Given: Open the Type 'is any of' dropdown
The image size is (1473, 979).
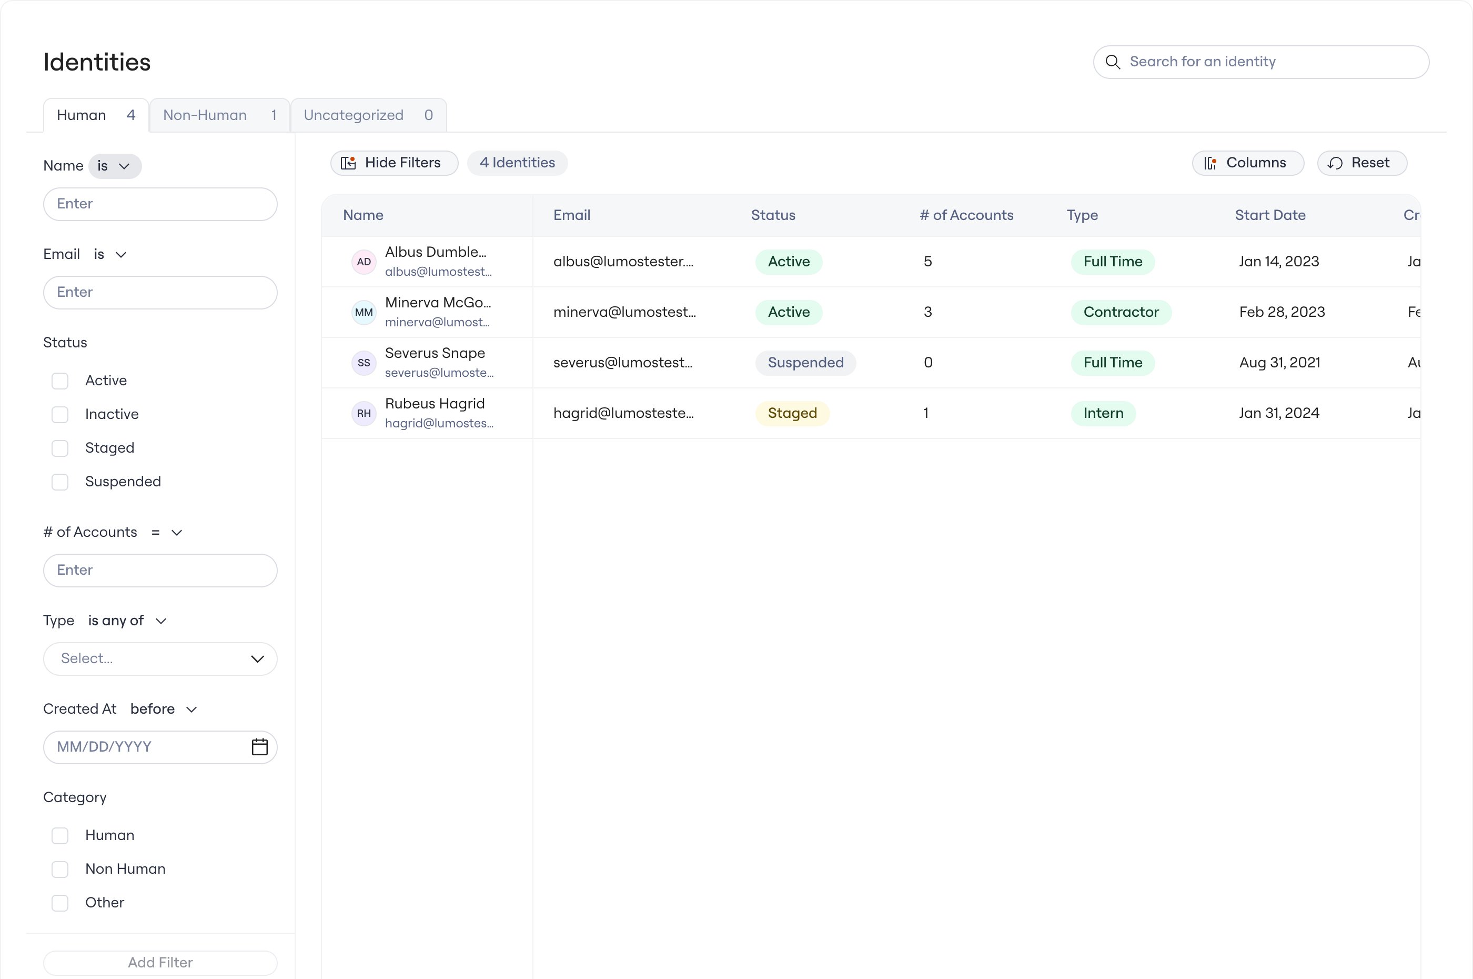Looking at the screenshot, I should [127, 621].
